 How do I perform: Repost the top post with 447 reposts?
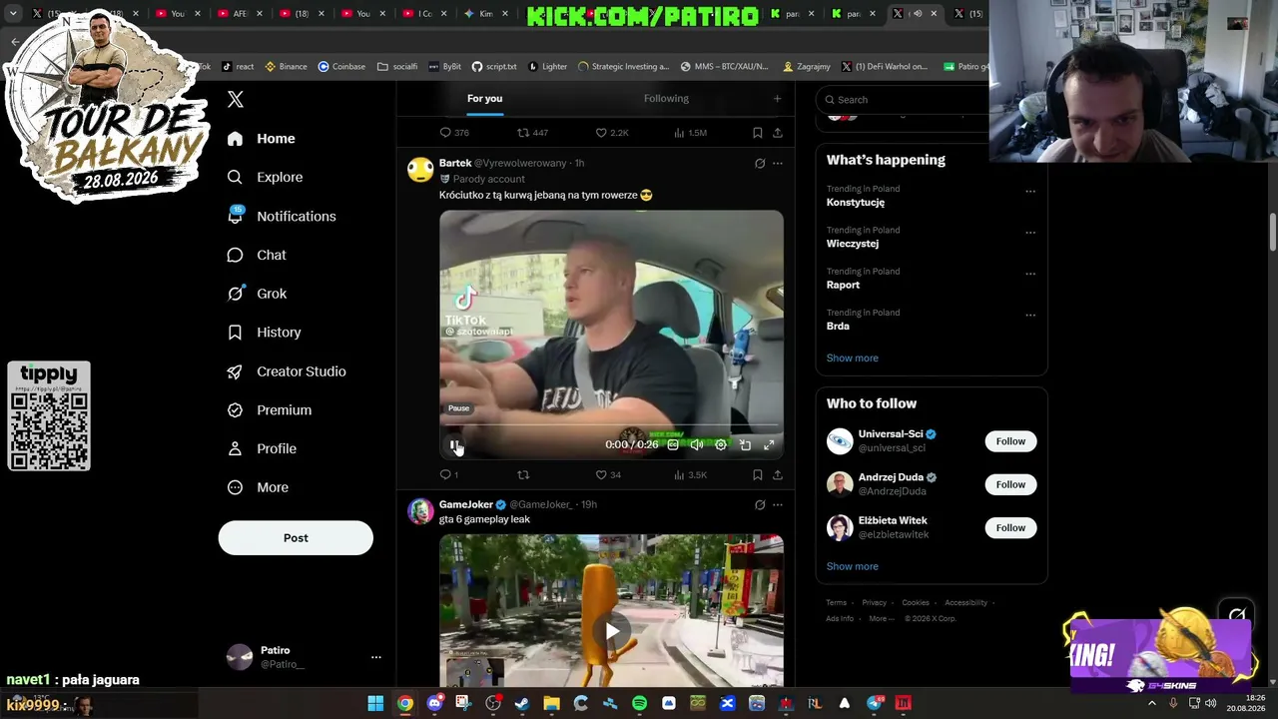coord(532,133)
